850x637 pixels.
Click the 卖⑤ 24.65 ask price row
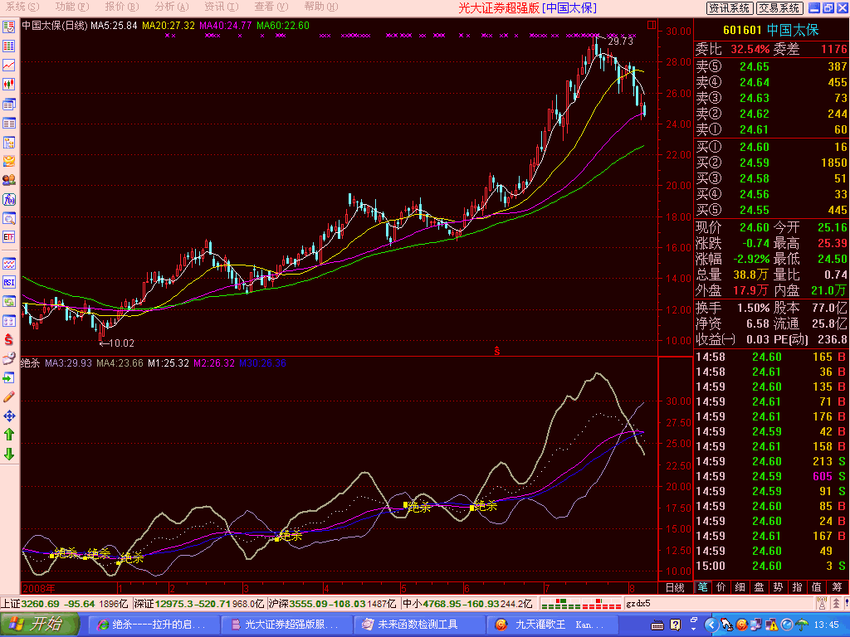(771, 66)
